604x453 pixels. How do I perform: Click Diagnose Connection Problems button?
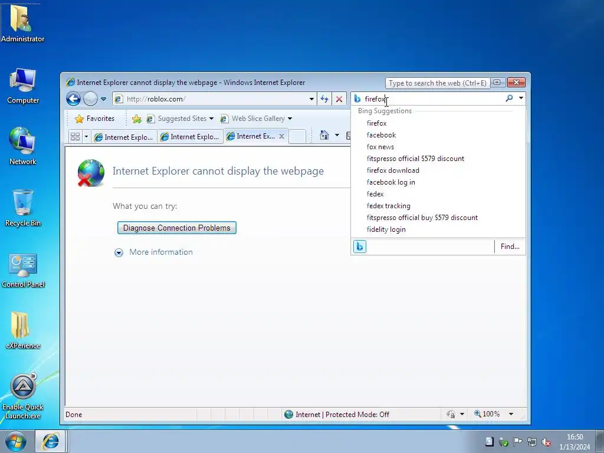pos(177,228)
